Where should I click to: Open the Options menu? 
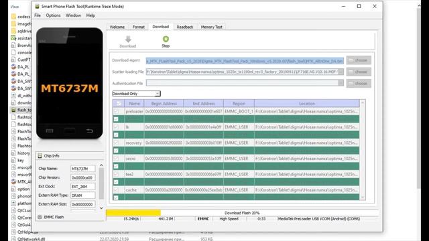[x=53, y=15]
